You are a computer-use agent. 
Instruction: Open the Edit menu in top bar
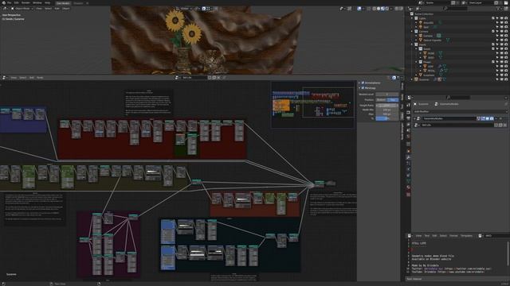pos(16,3)
